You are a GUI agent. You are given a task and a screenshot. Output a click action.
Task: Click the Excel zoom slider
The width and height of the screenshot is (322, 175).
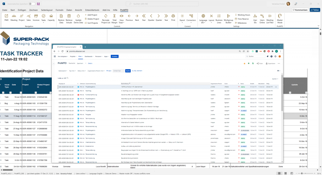click(x=302, y=173)
